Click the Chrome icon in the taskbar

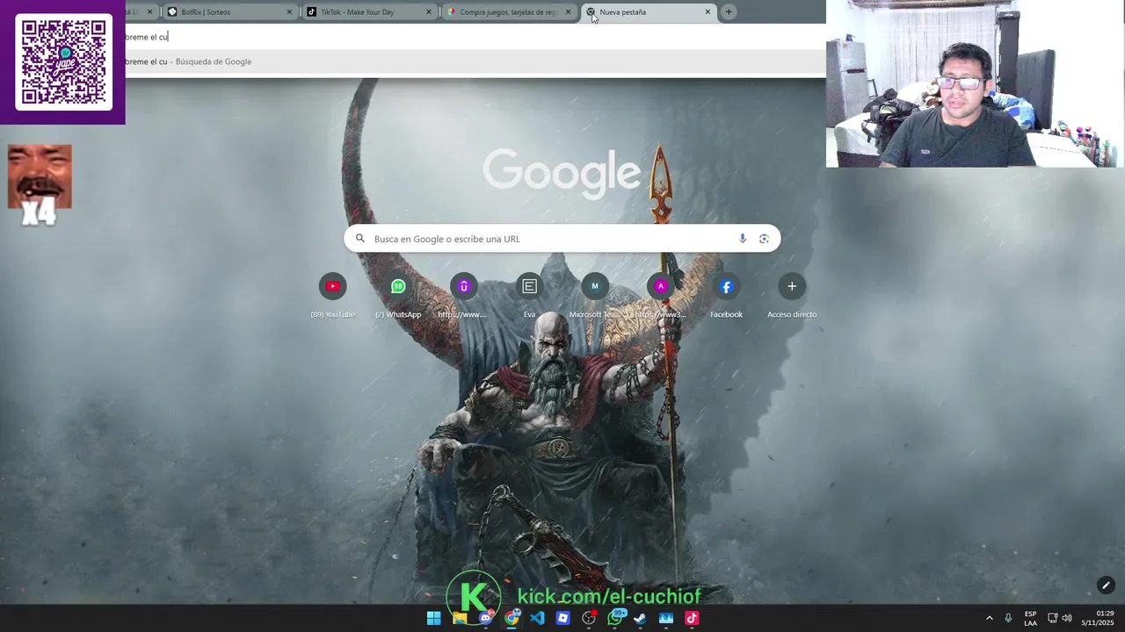512,618
